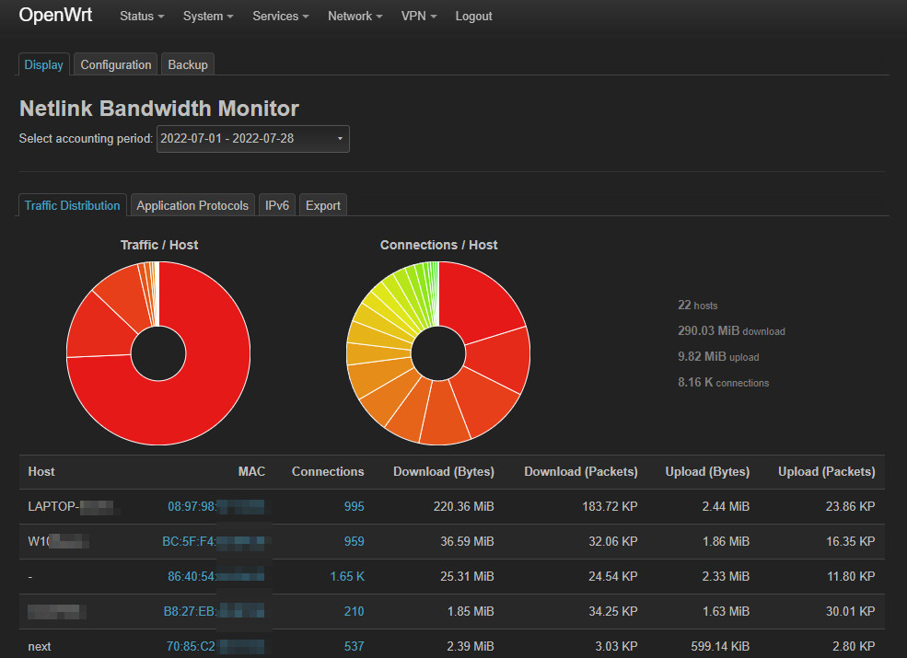Open the IPv6 traffic tab
Viewport: 907px width, 658px height.
tap(276, 205)
